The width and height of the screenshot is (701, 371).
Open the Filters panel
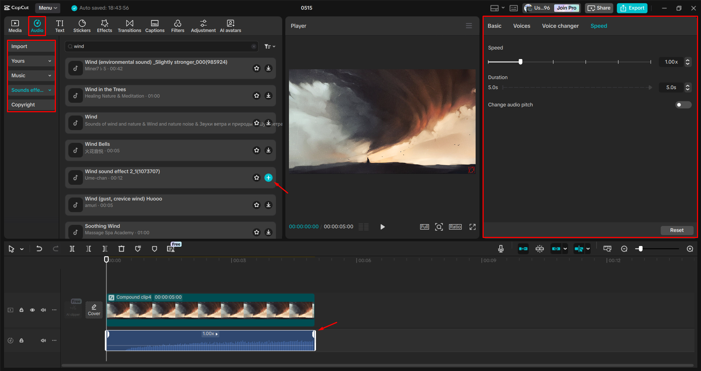(178, 26)
